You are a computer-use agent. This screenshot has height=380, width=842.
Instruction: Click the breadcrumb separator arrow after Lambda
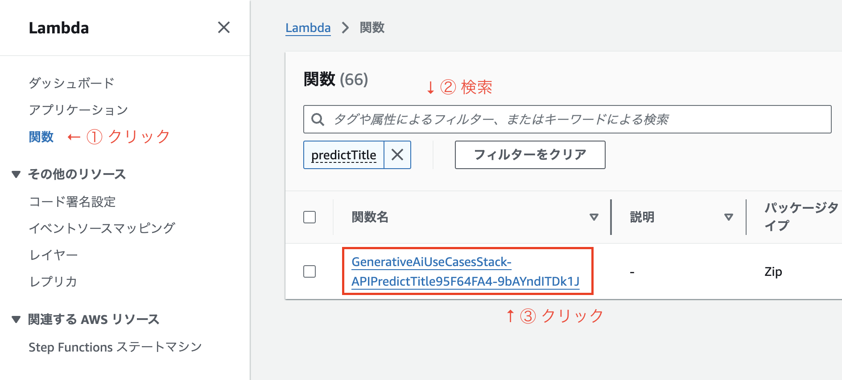345,28
